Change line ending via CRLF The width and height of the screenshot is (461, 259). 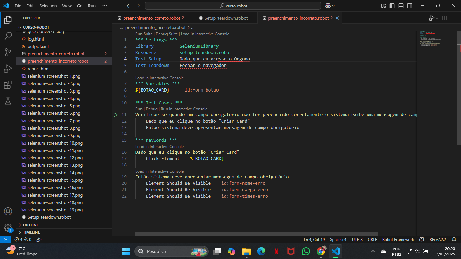[x=373, y=239]
